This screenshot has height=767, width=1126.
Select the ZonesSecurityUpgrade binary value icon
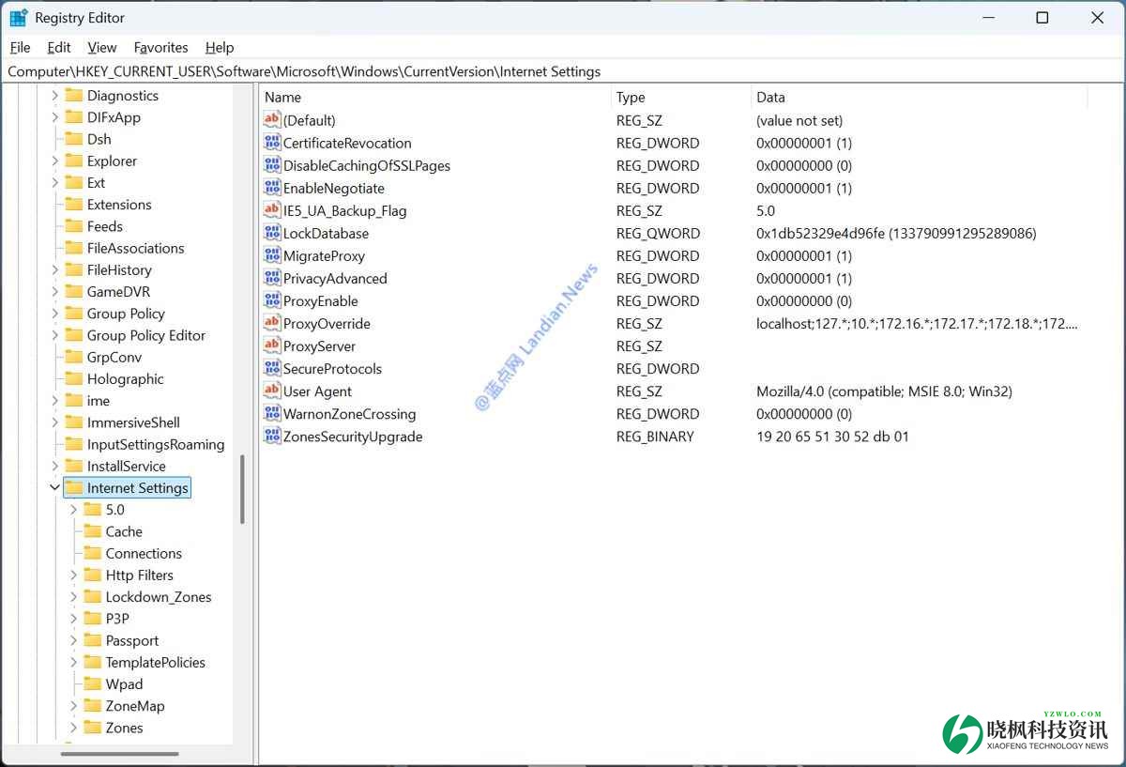[x=272, y=436]
